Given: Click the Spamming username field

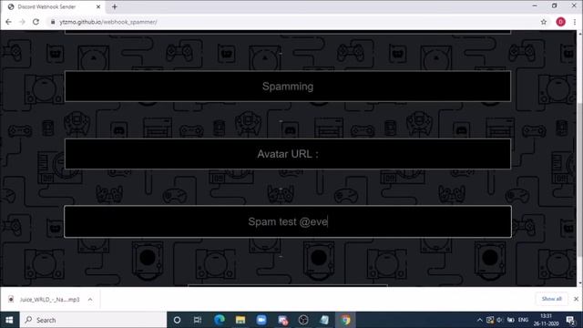Looking at the screenshot, I should [x=288, y=87].
